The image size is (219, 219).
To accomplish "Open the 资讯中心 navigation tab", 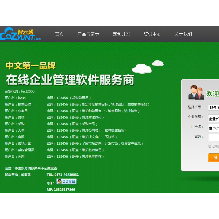I will coord(152,34).
